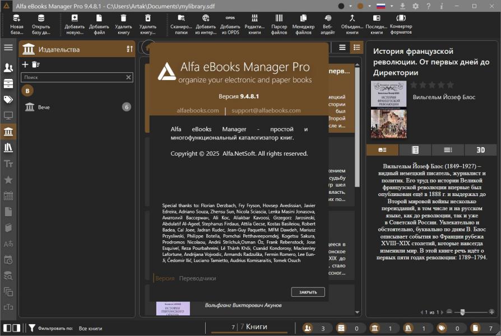Open the Tags section in sidebar
This screenshot has width=501, height=336.
8,100
